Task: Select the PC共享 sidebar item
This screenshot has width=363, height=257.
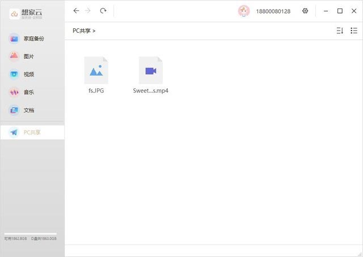Action: (32, 132)
